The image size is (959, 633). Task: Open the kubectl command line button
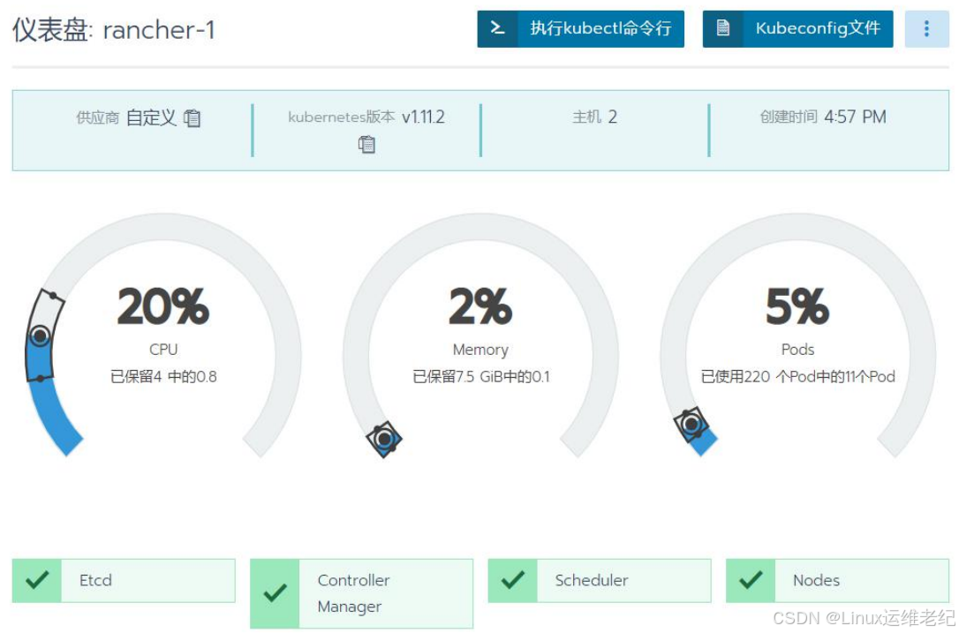pyautogui.click(x=580, y=29)
